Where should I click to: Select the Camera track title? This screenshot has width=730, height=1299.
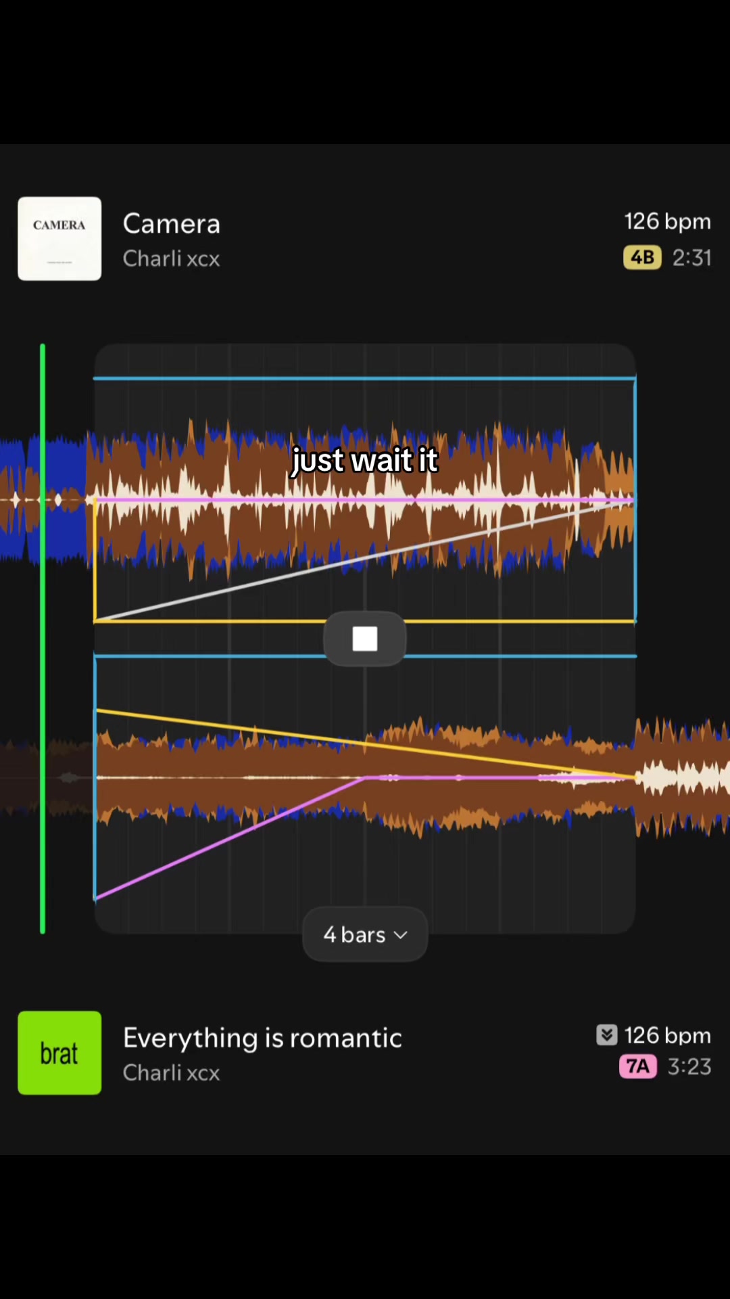click(172, 224)
